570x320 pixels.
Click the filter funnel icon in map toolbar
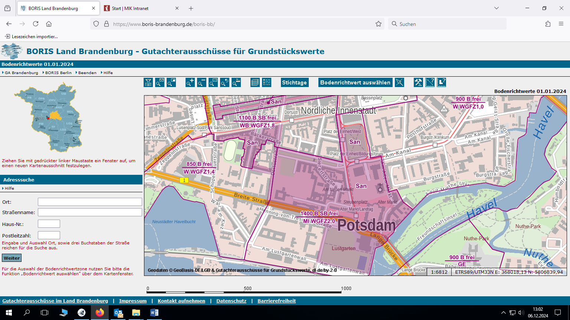click(148, 82)
